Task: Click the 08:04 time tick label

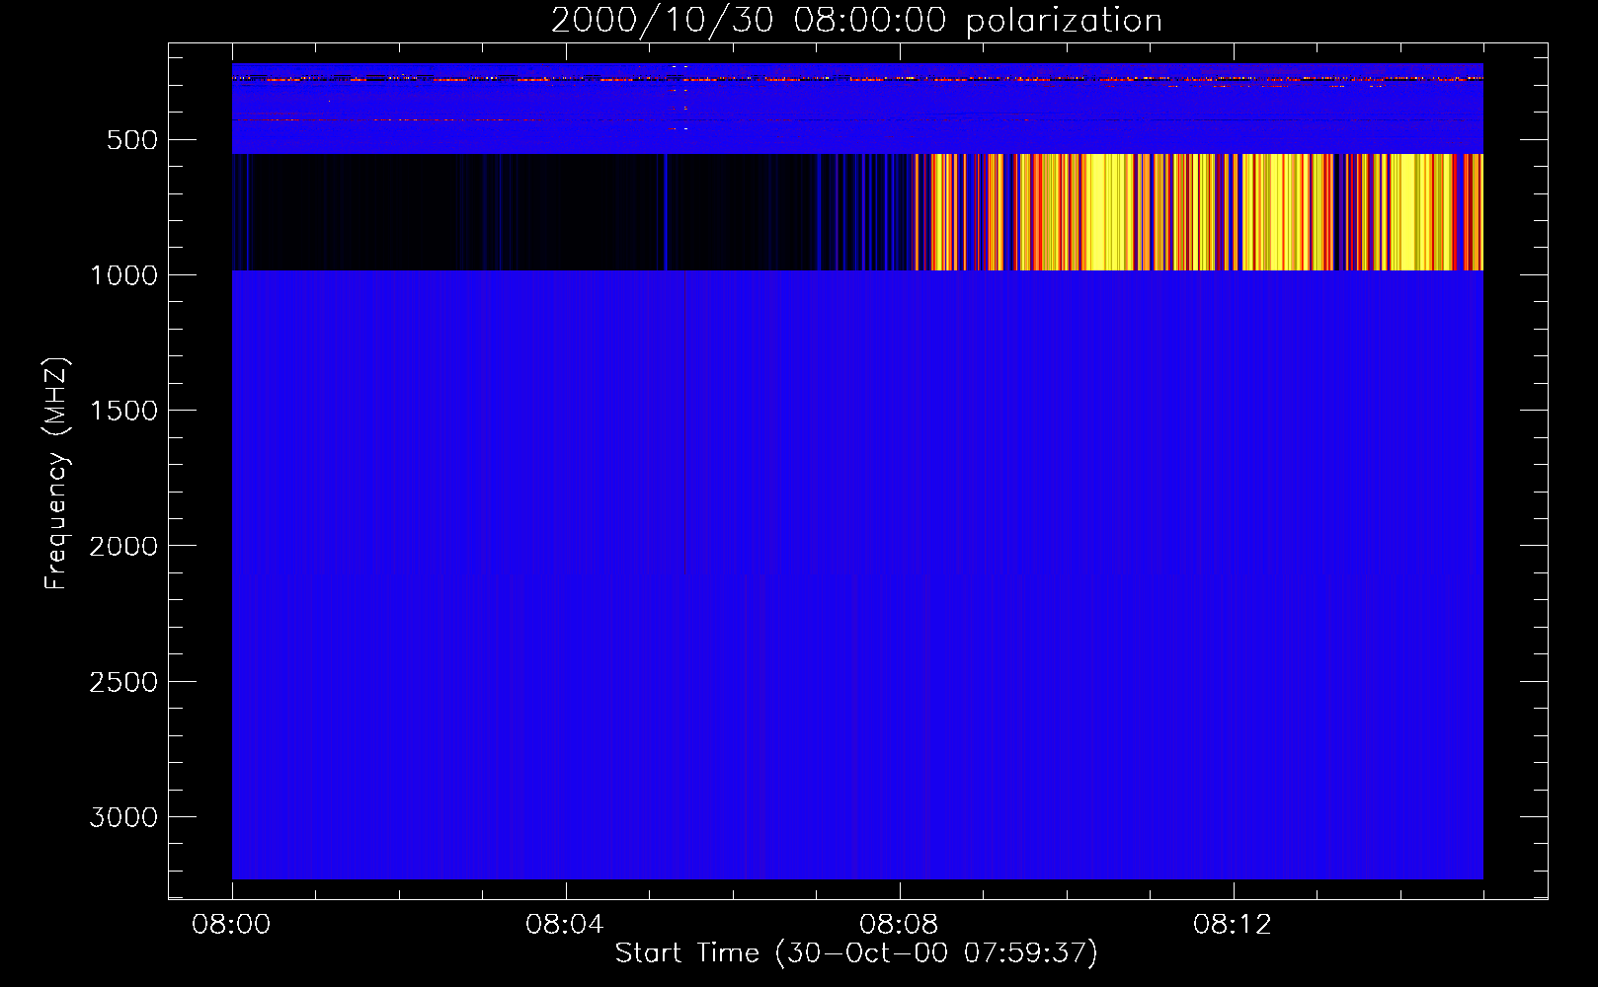Action: point(565,925)
